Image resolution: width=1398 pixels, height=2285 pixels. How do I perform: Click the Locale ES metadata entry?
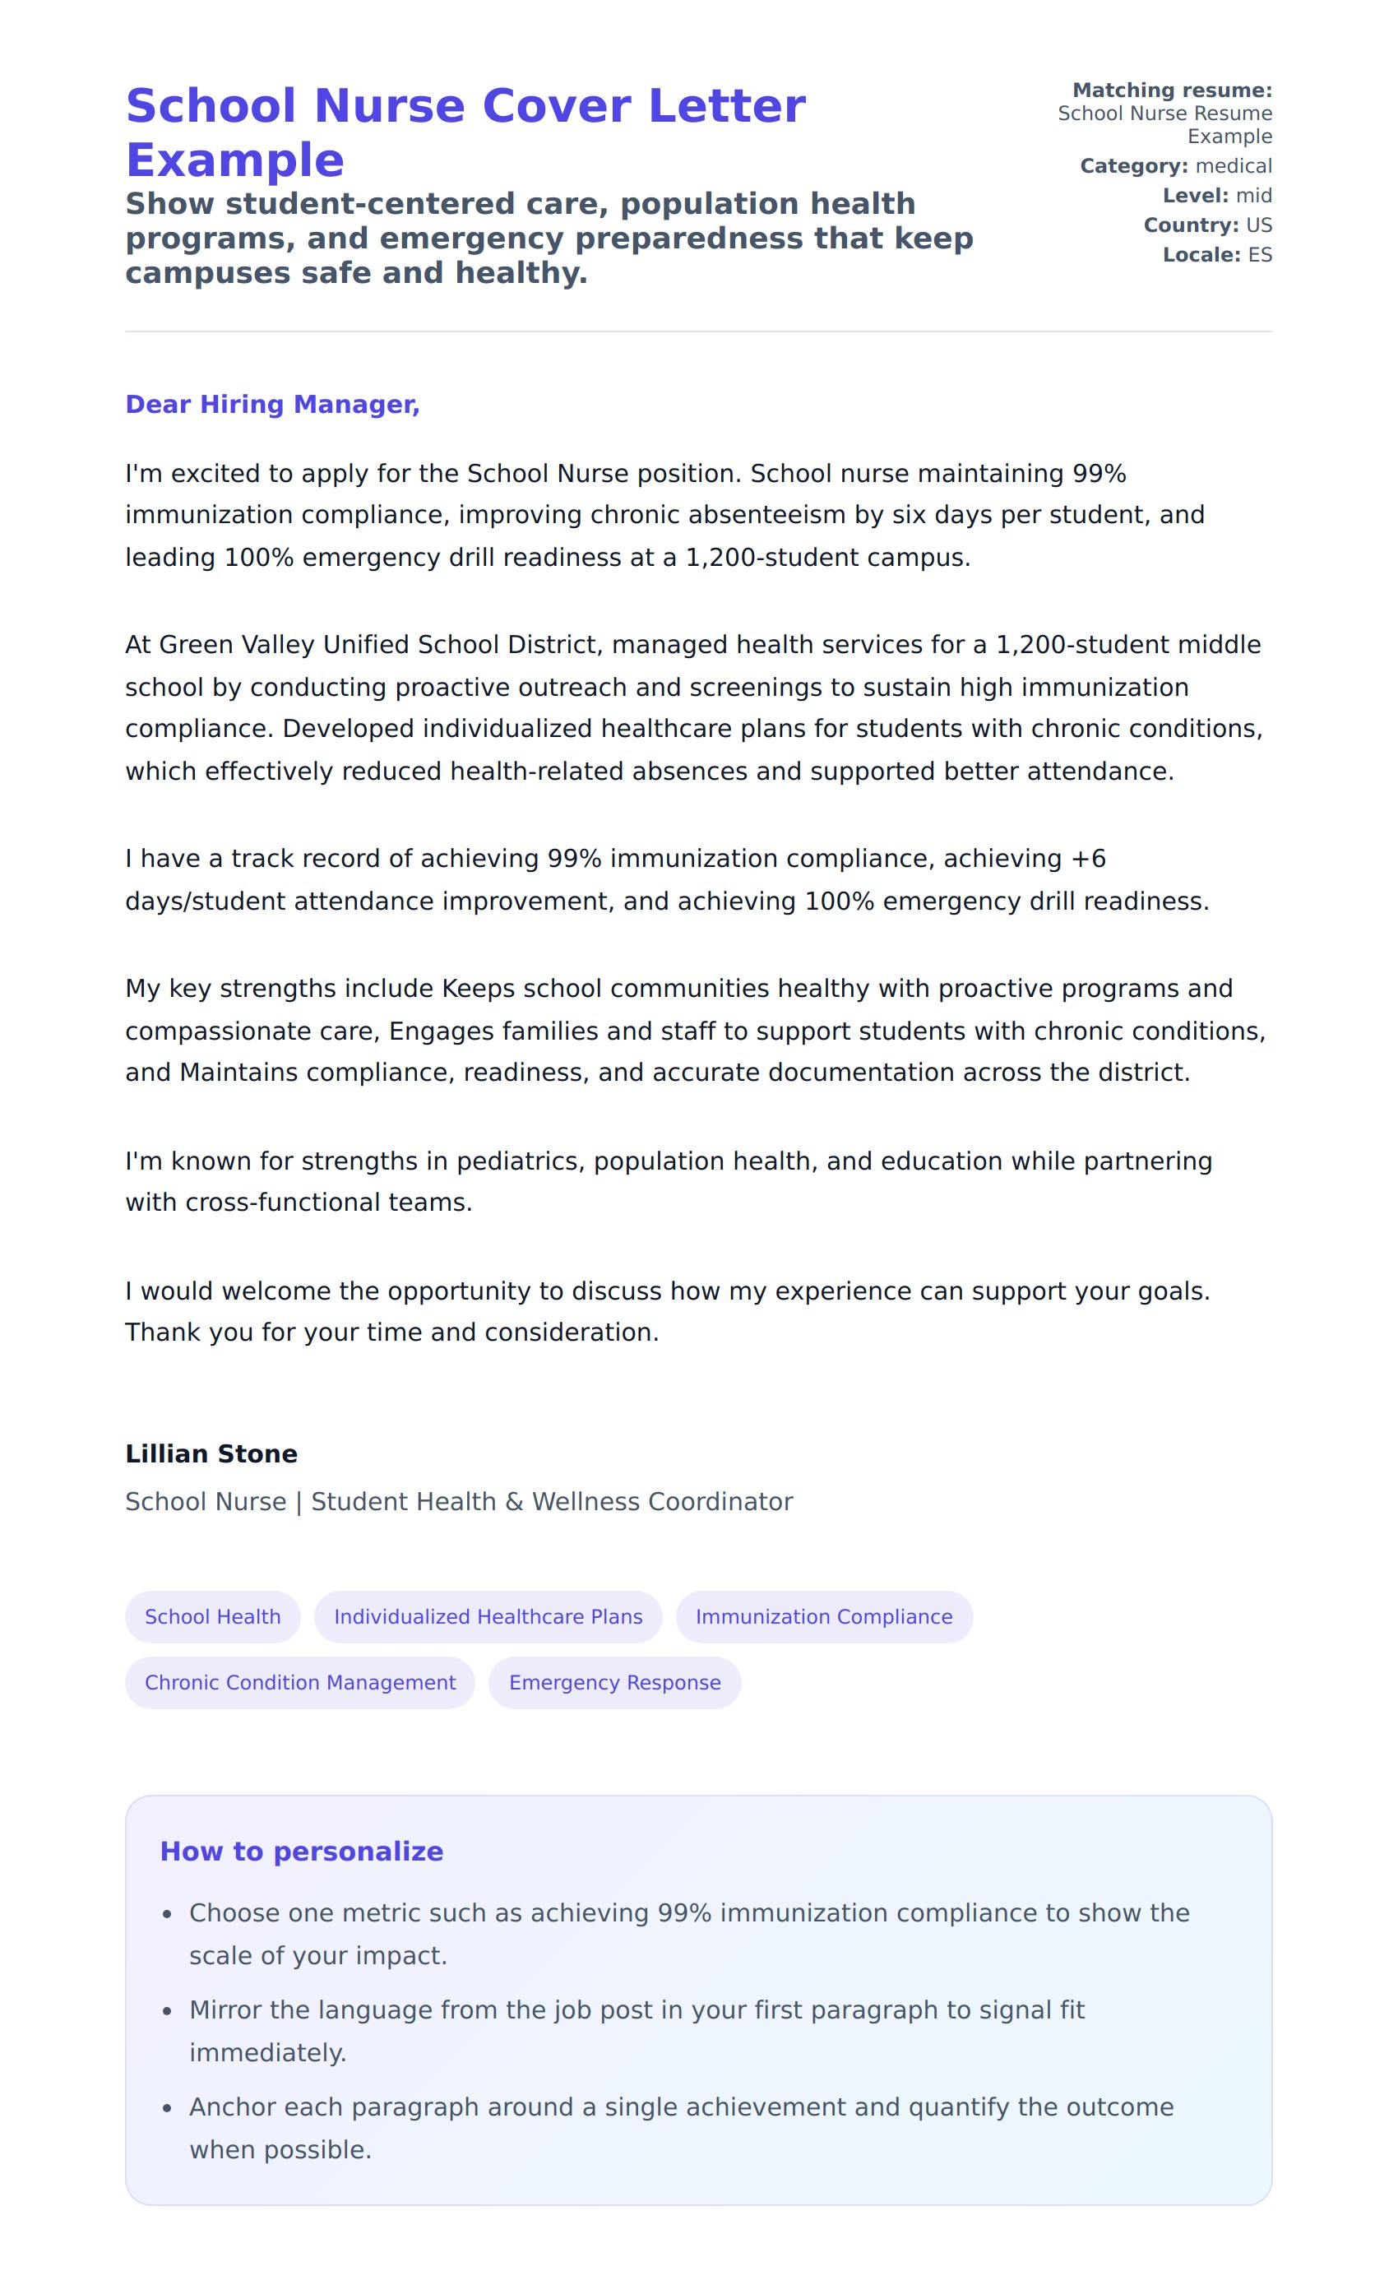(1216, 255)
